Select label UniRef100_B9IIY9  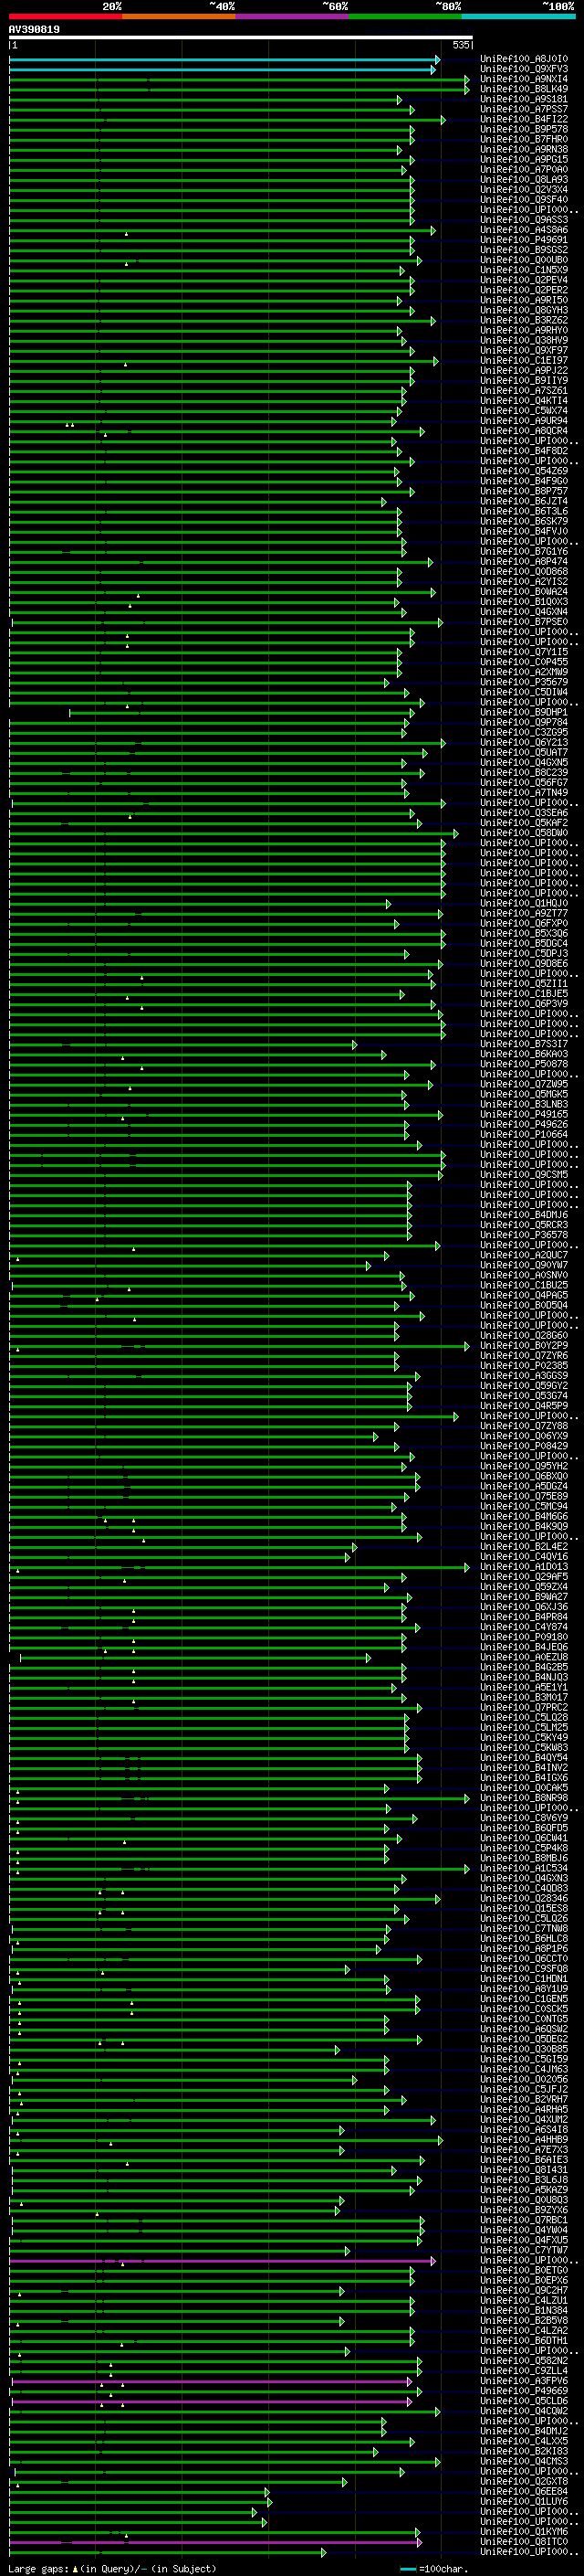point(524,380)
